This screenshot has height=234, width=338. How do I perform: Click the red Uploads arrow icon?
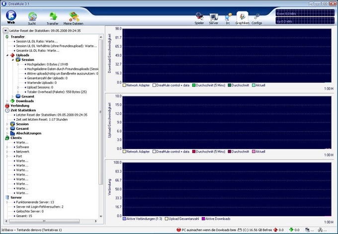(12, 55)
